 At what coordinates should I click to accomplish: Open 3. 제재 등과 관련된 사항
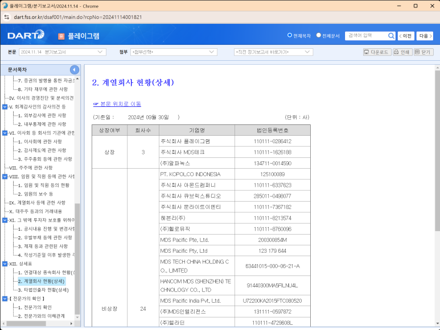point(43,247)
